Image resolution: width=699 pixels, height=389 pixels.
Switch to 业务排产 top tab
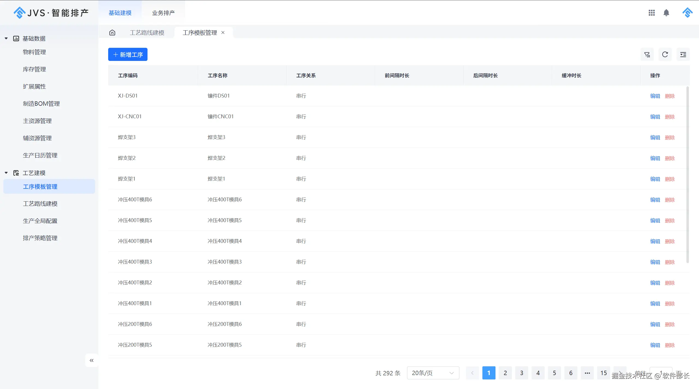(x=163, y=13)
